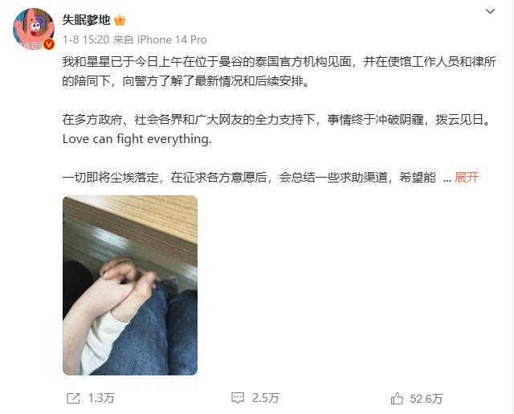
Task: Click the crown member badge beside username
Action: point(120,21)
